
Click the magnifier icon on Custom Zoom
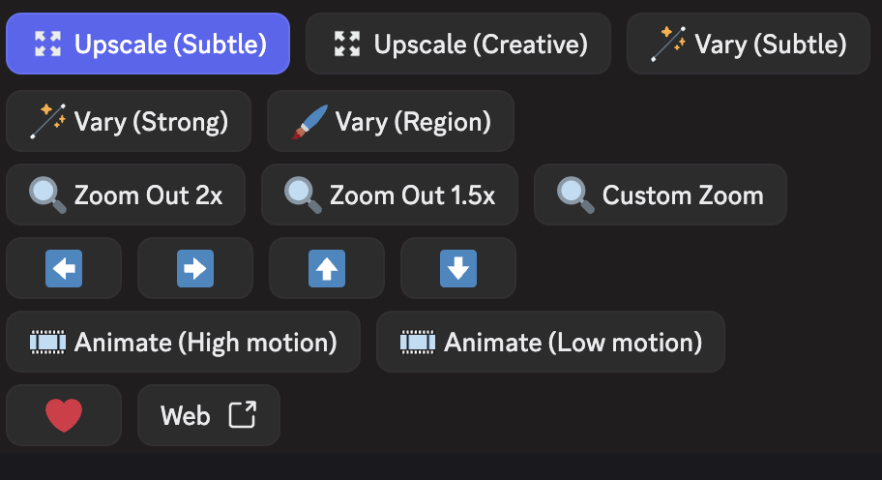[575, 195]
